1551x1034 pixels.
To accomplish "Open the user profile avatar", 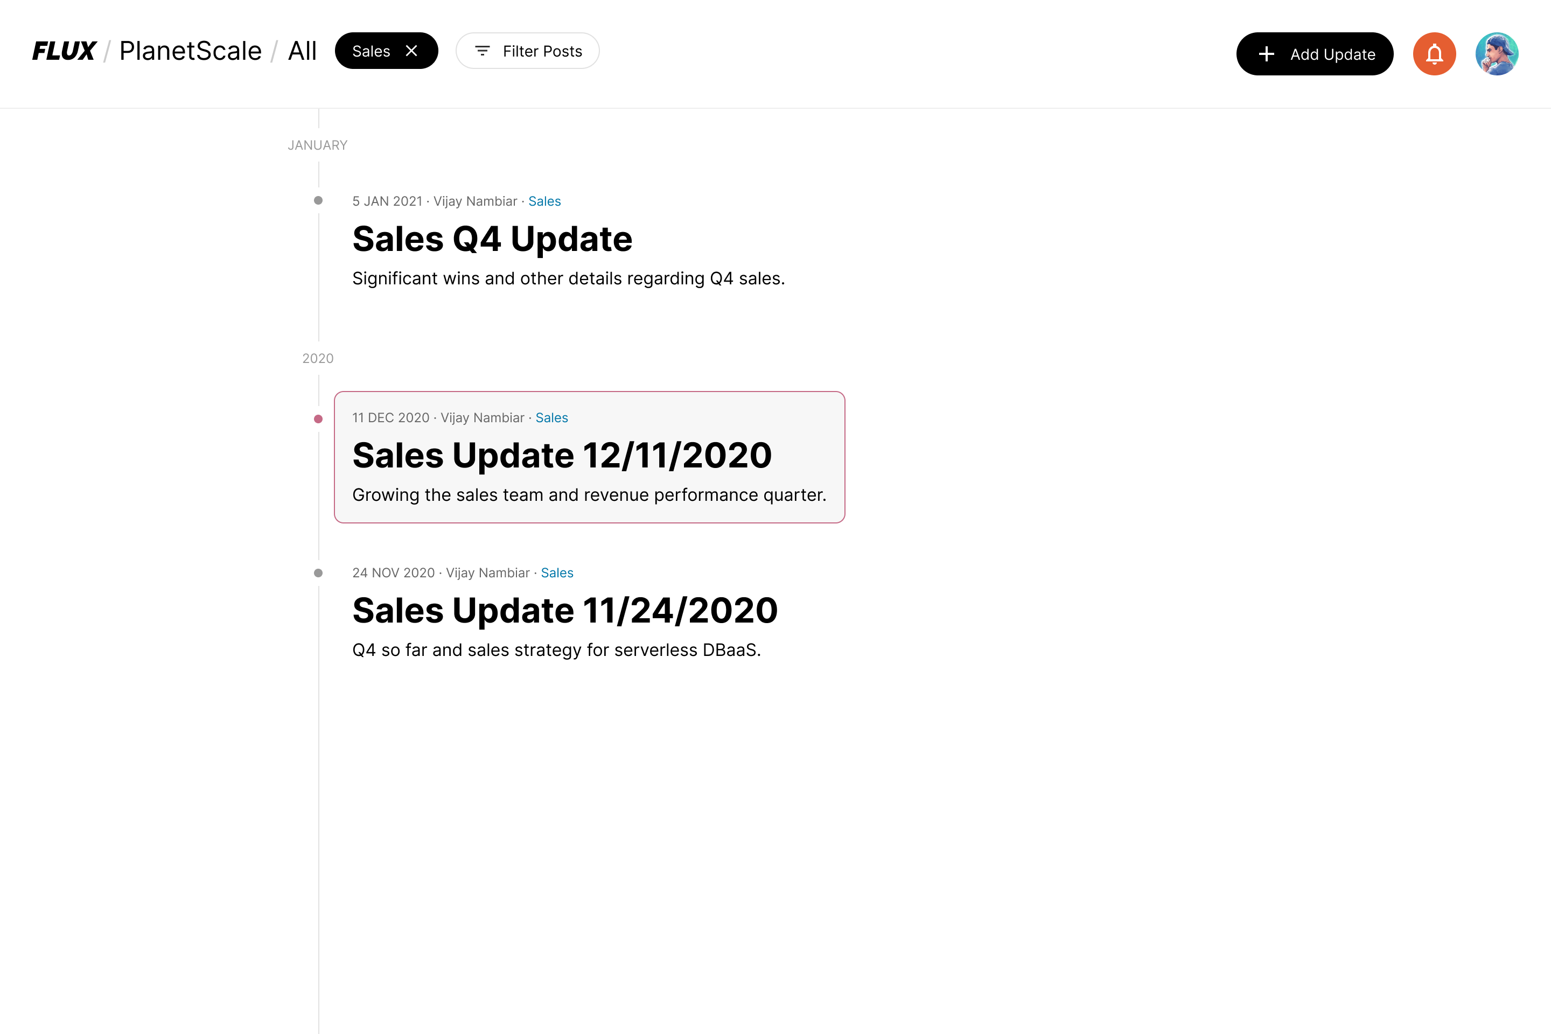I will click(x=1496, y=53).
